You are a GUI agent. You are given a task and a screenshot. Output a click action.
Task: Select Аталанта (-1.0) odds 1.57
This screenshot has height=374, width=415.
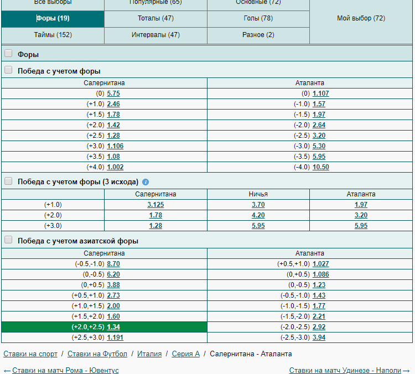(x=319, y=104)
